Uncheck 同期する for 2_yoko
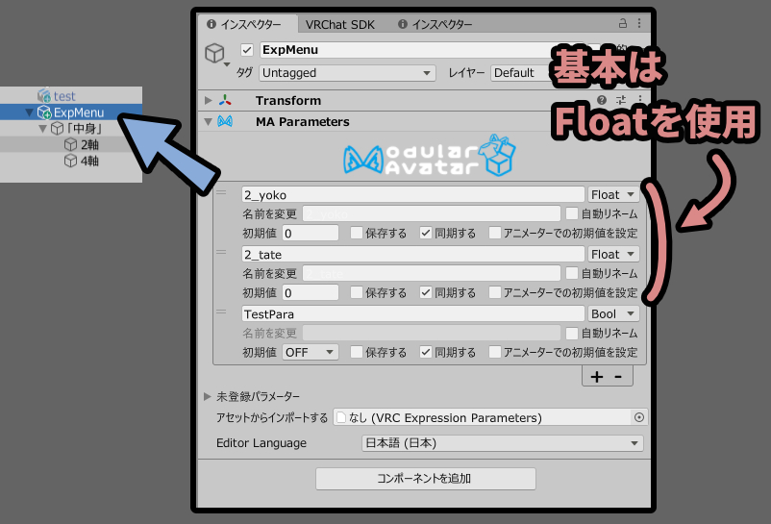 pos(425,233)
